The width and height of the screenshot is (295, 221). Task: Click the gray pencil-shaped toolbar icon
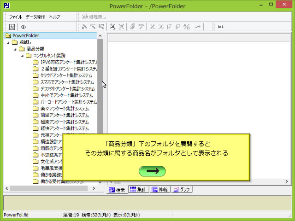(x=84, y=27)
